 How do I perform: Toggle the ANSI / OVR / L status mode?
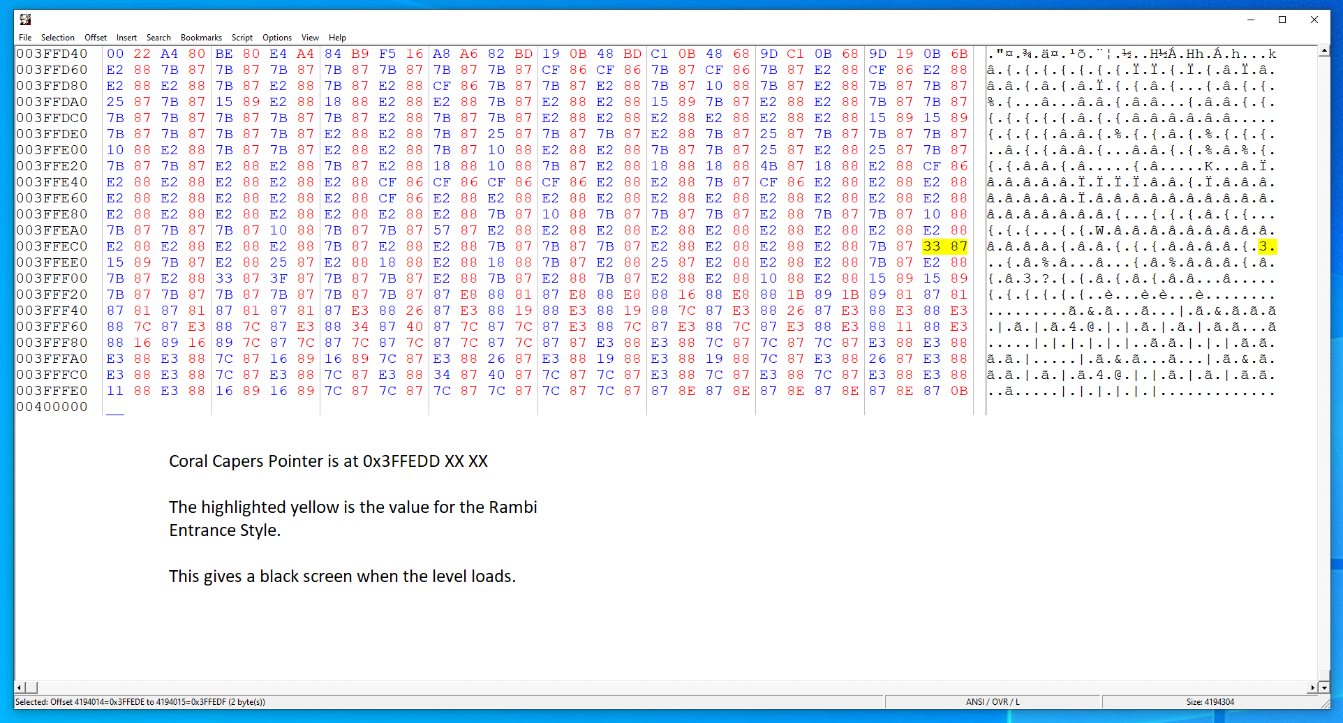[x=993, y=702]
